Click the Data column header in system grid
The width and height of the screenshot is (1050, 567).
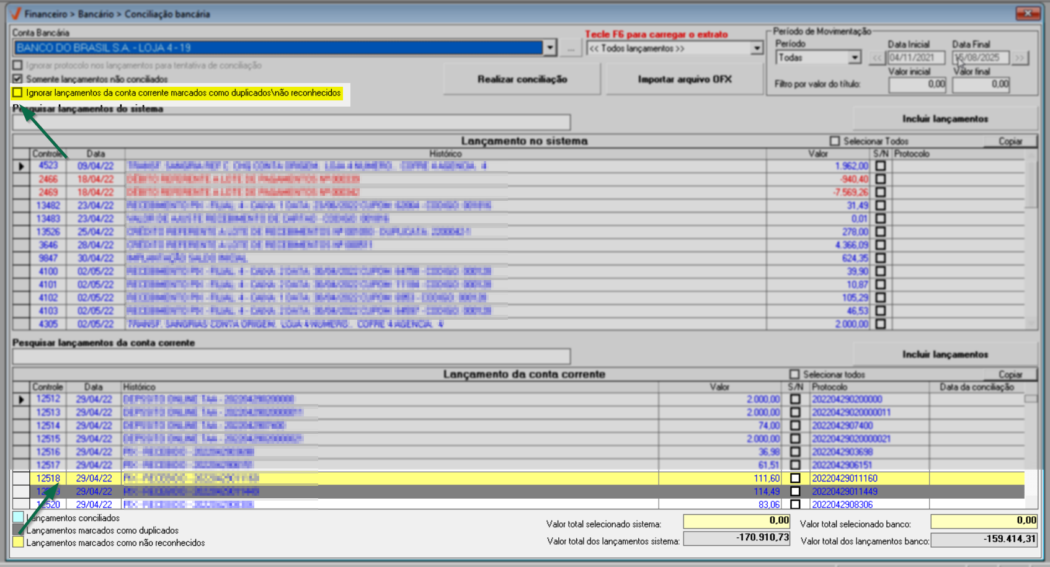point(96,154)
